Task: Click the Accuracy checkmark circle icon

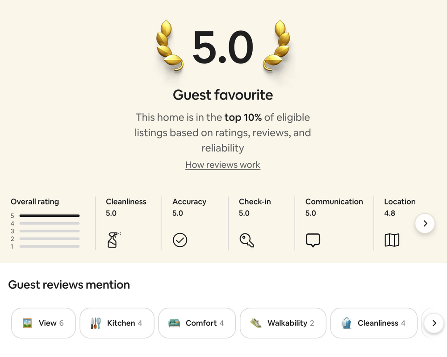Action: tap(180, 240)
